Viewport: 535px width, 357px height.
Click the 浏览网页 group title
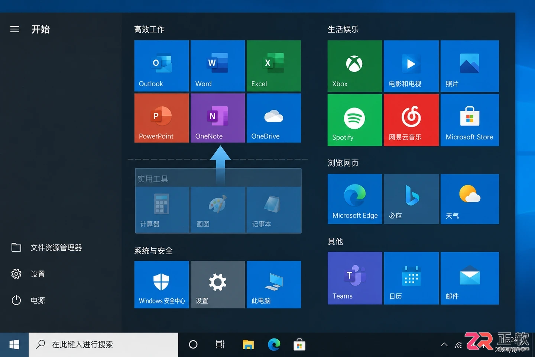(343, 163)
